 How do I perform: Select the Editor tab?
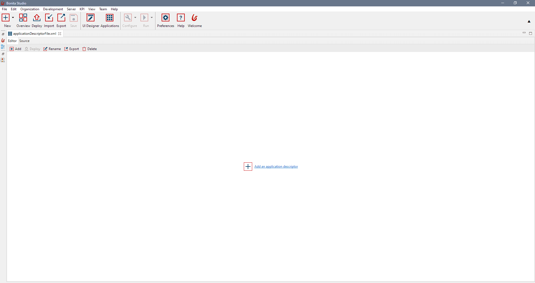tap(12, 41)
